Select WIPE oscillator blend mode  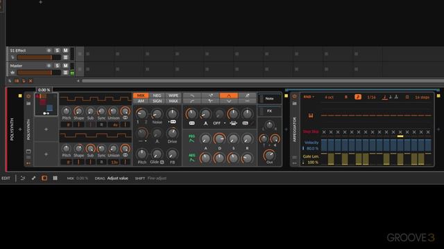coord(173,95)
